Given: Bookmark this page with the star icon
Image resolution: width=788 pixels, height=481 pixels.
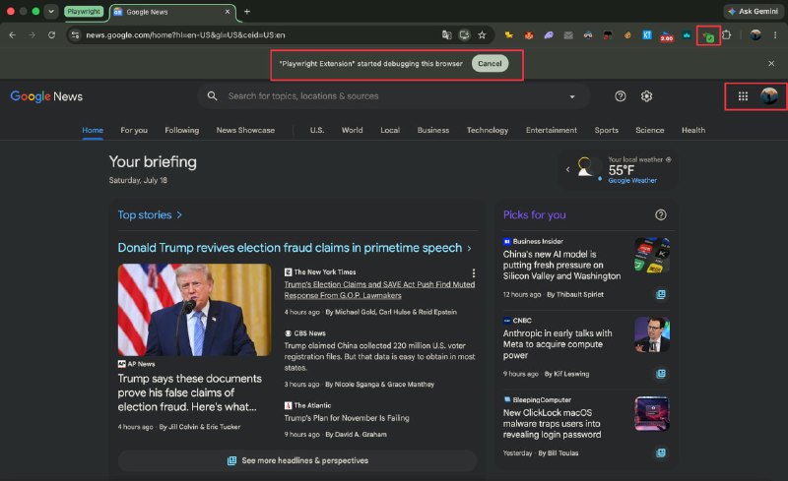Looking at the screenshot, I should [482, 35].
